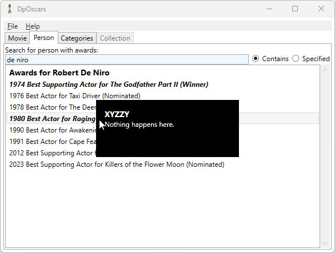Click the 'Awards for Robert De Niro' heading
This screenshot has width=335, height=253.
click(59, 73)
